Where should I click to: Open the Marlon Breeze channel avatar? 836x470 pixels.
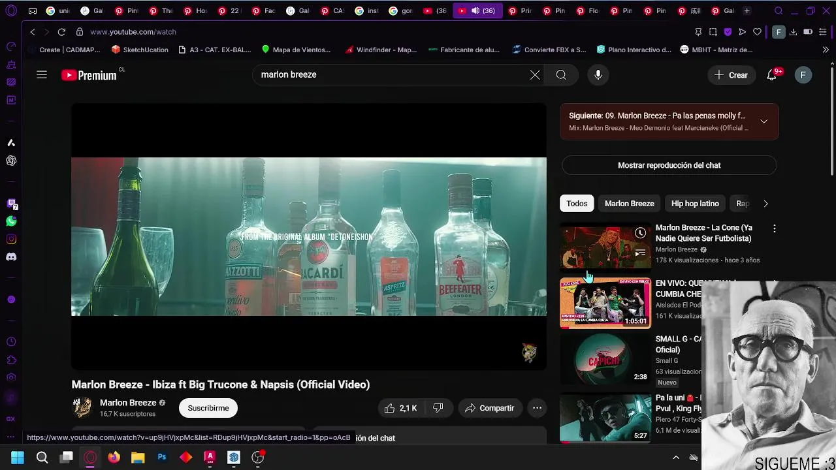(x=82, y=407)
